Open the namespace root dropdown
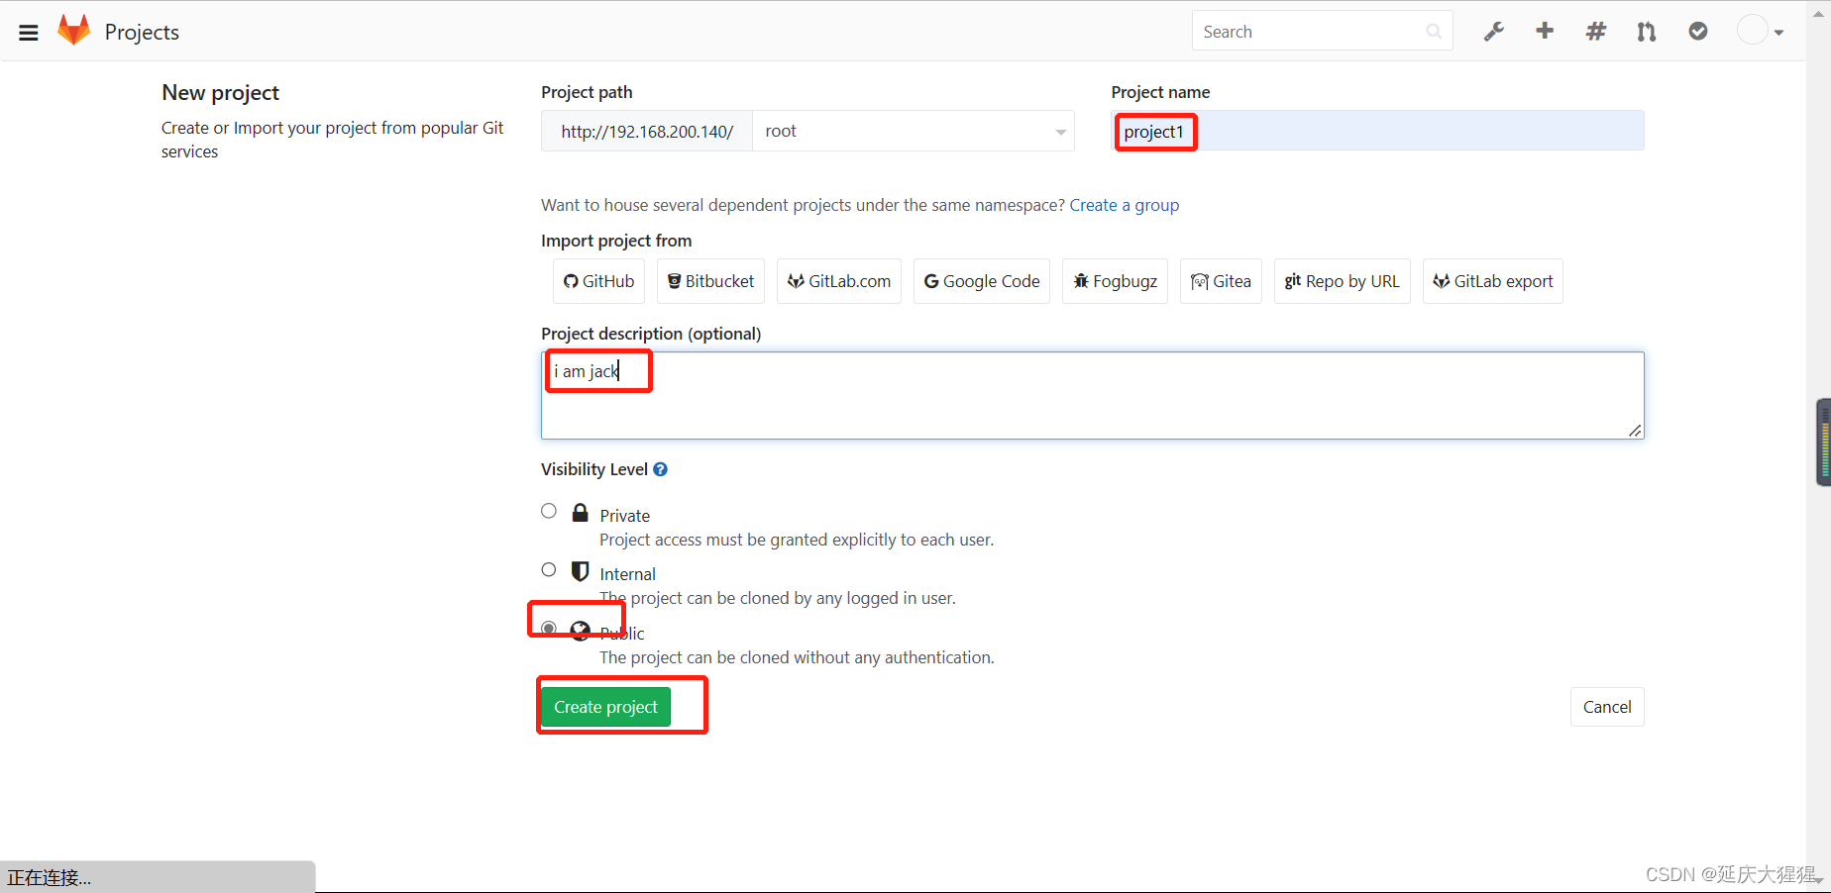The image size is (1831, 893). (x=913, y=131)
